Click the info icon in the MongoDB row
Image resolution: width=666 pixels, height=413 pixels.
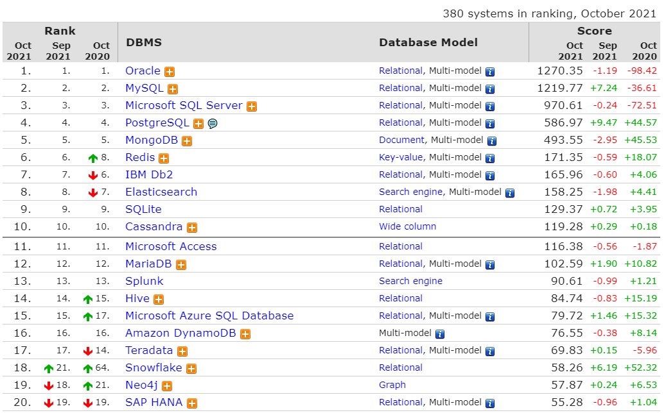point(492,141)
